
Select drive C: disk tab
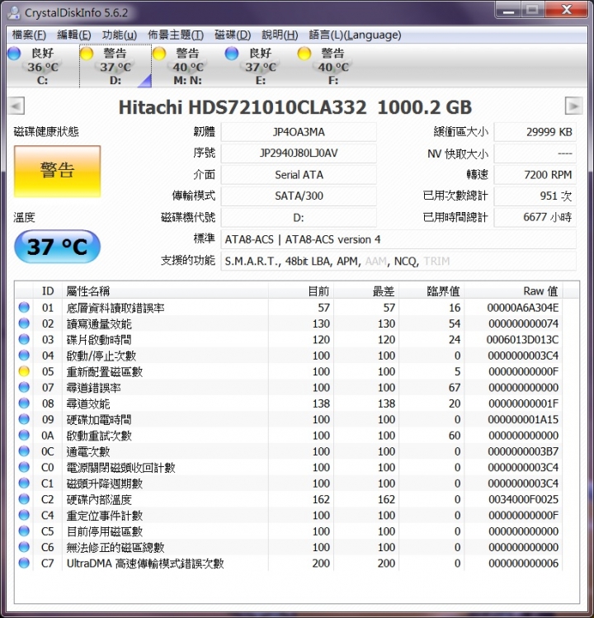(x=42, y=66)
